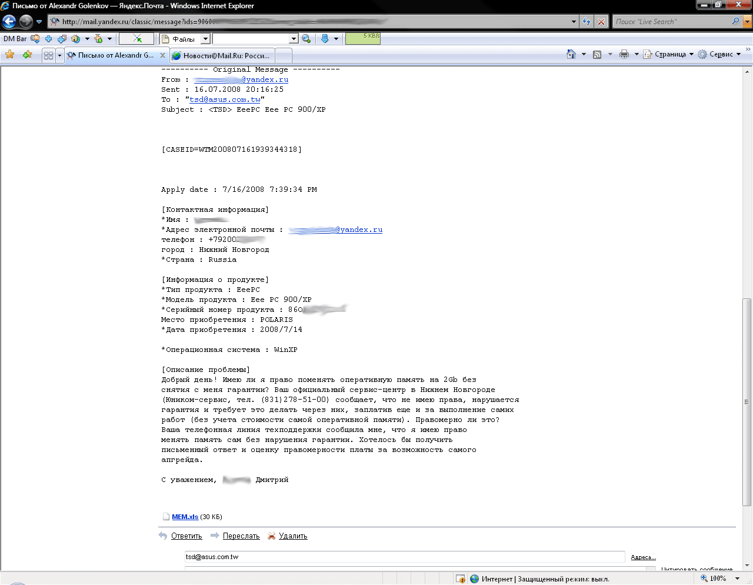Click the DM Bar label

tap(15, 39)
